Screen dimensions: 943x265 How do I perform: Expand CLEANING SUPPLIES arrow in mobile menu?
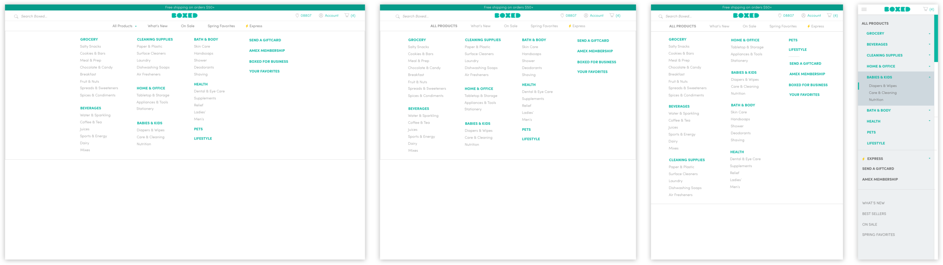click(929, 56)
